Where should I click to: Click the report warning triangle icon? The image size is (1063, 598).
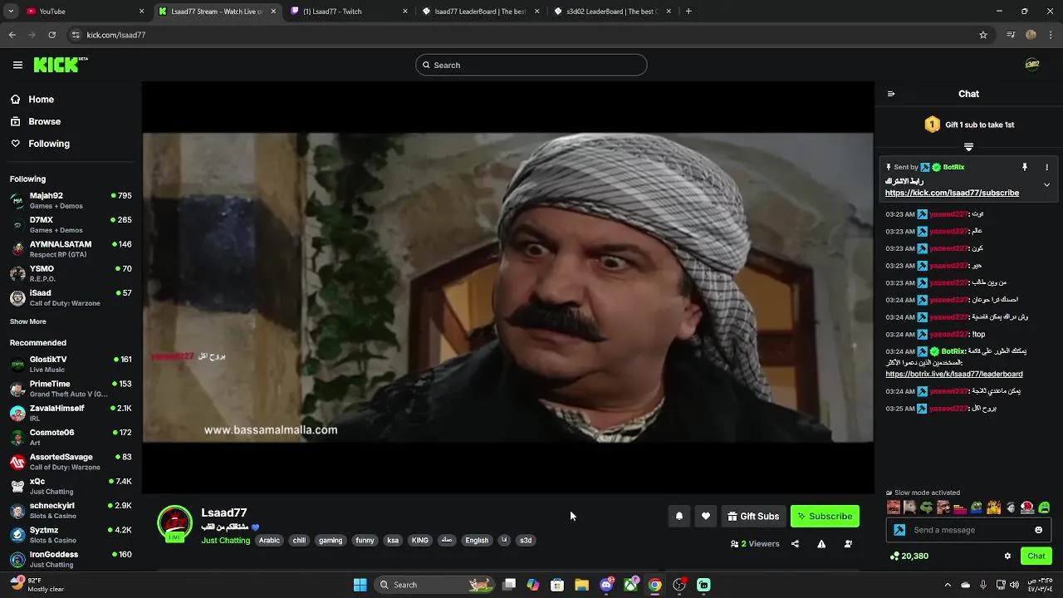point(821,544)
